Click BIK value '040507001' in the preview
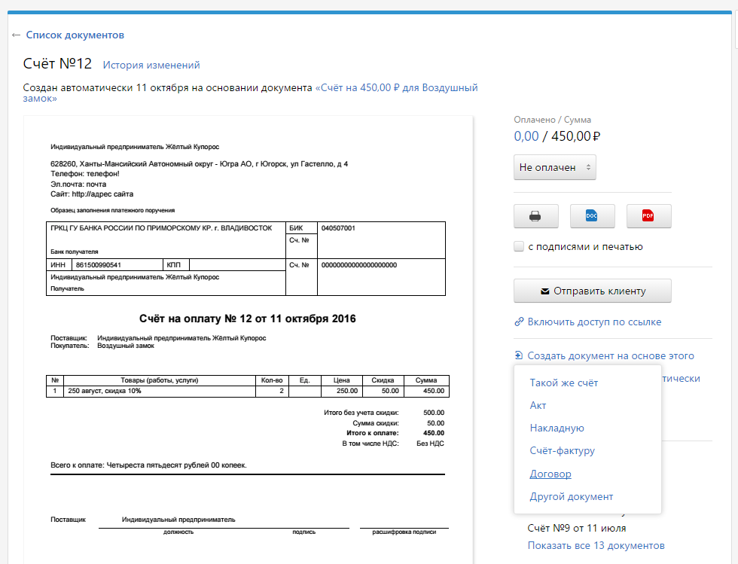The height and width of the screenshot is (564, 738). 338,228
